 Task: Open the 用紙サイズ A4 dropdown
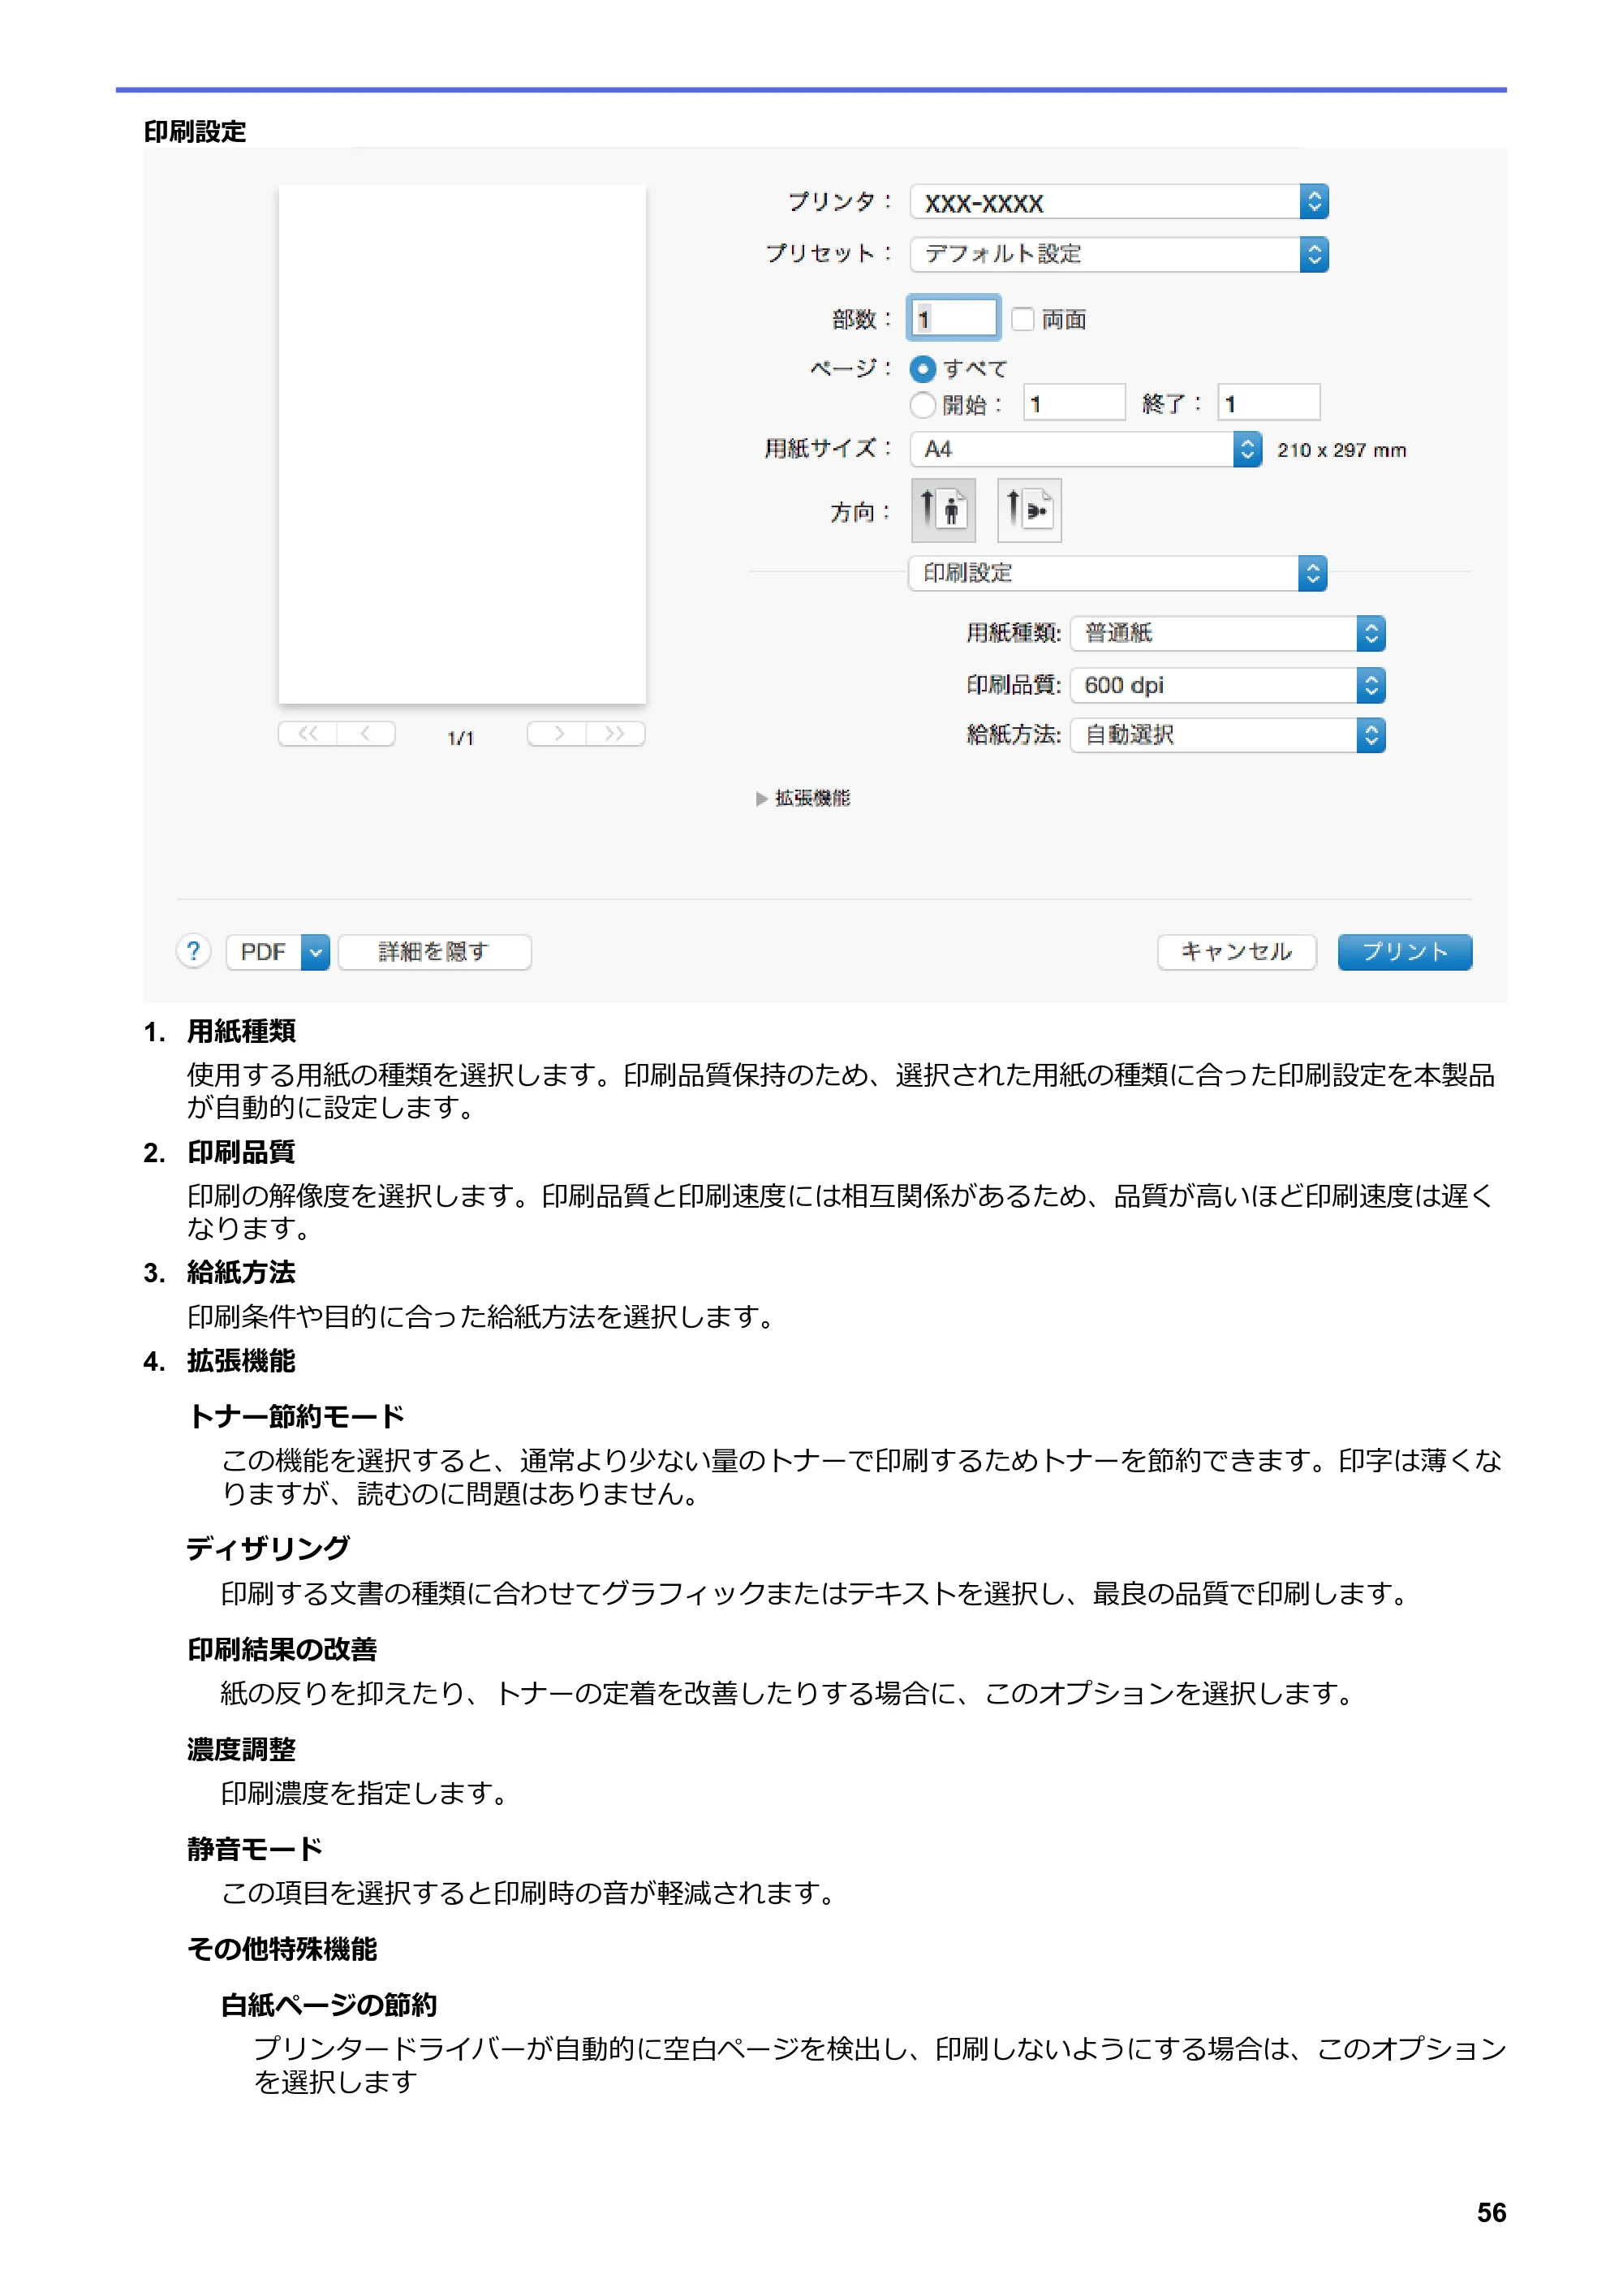(x=1086, y=449)
